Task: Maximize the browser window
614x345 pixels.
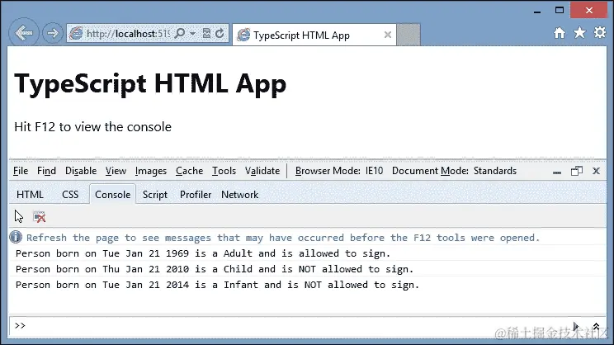Action: 560,10
